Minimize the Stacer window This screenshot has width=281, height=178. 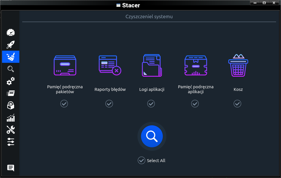point(255,3)
